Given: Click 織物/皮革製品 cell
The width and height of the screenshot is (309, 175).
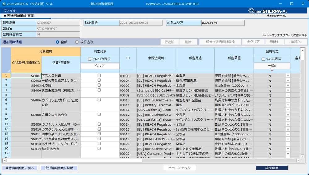Looking at the screenshot, I should tap(195, 81).
